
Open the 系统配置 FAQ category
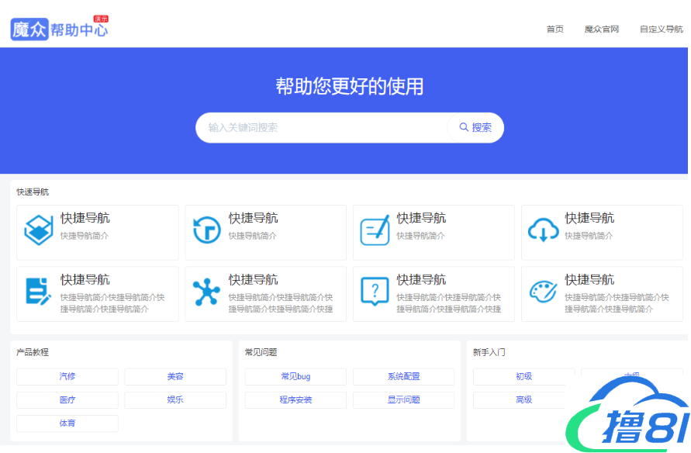tap(403, 377)
